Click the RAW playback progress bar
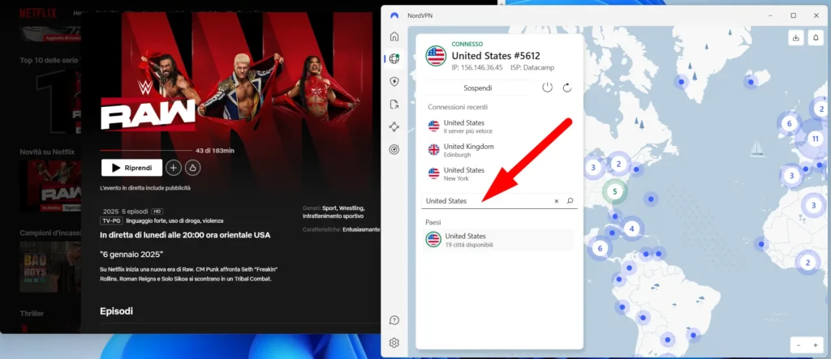The image size is (831, 359). [x=146, y=151]
